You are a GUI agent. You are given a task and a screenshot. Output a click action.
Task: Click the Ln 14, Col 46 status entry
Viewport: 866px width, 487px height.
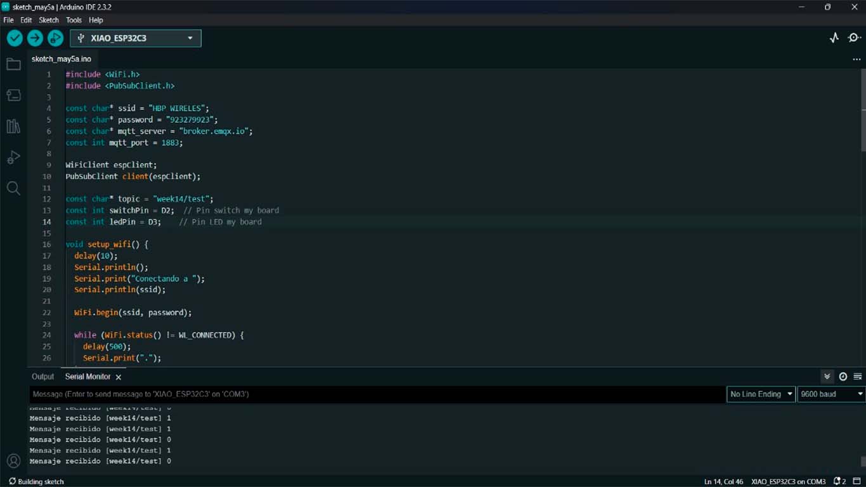(x=723, y=481)
